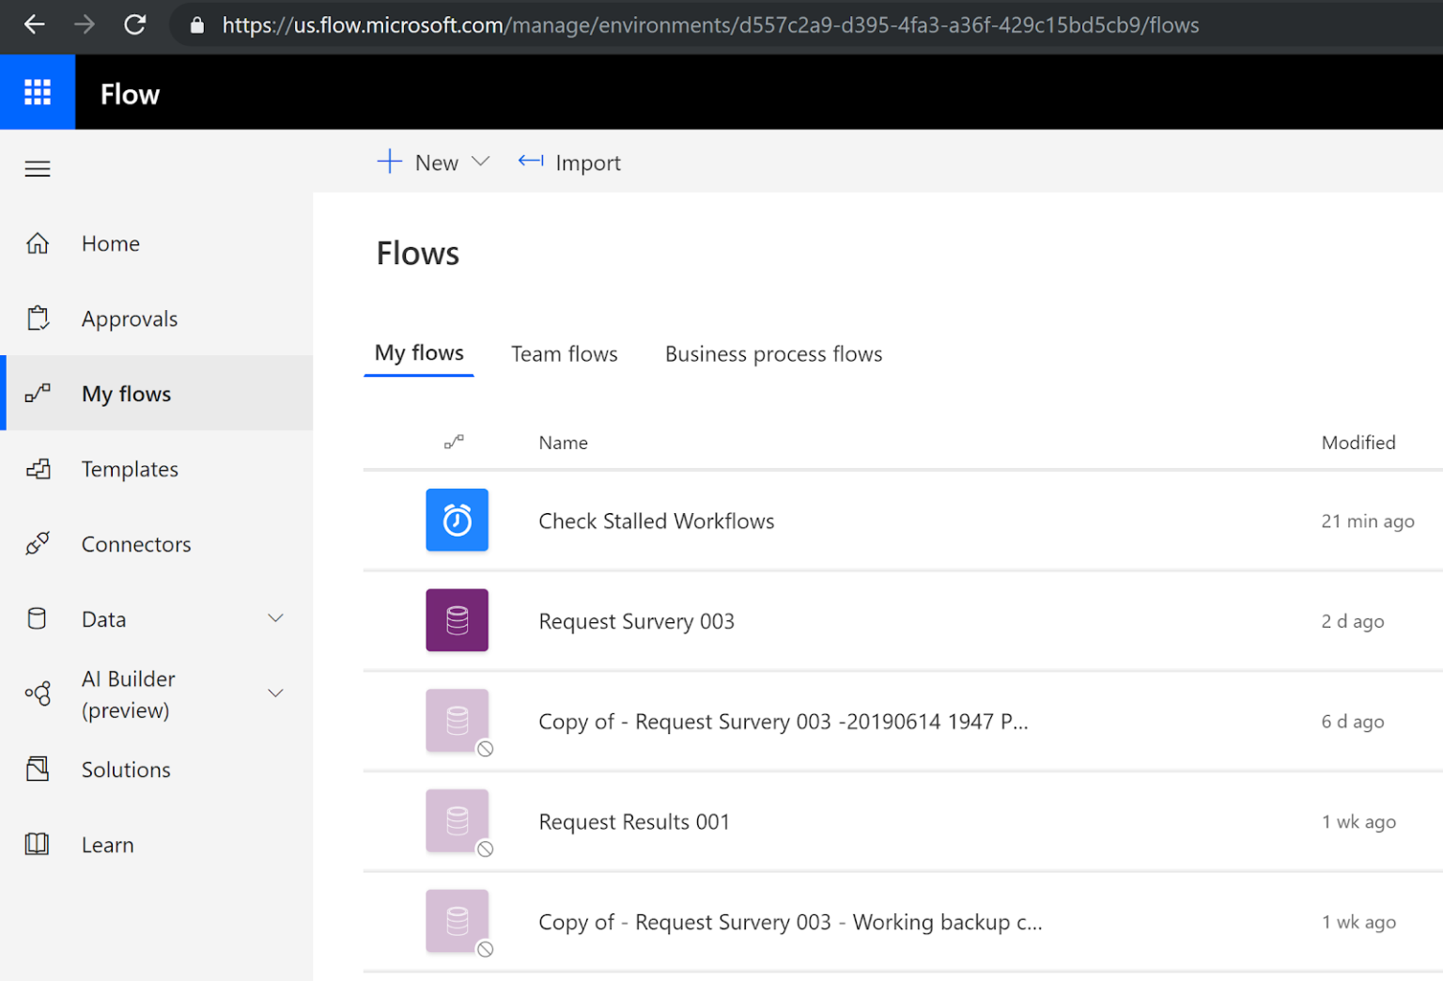Click the browser refresh button

tap(134, 25)
